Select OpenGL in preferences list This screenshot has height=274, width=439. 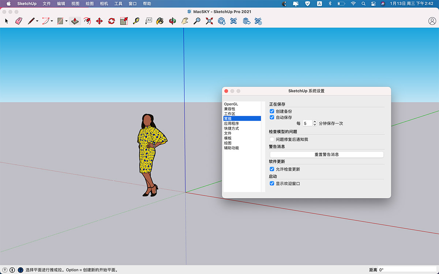click(x=242, y=104)
